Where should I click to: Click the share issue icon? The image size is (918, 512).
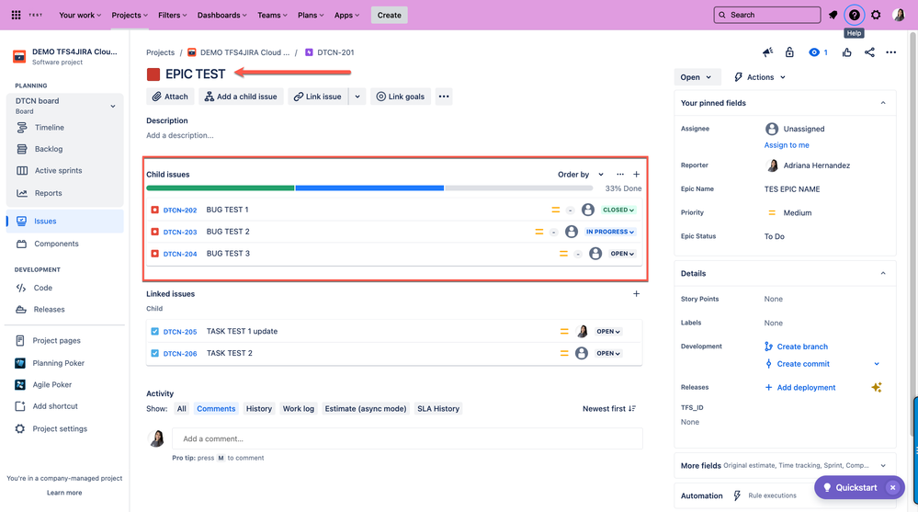[869, 52]
